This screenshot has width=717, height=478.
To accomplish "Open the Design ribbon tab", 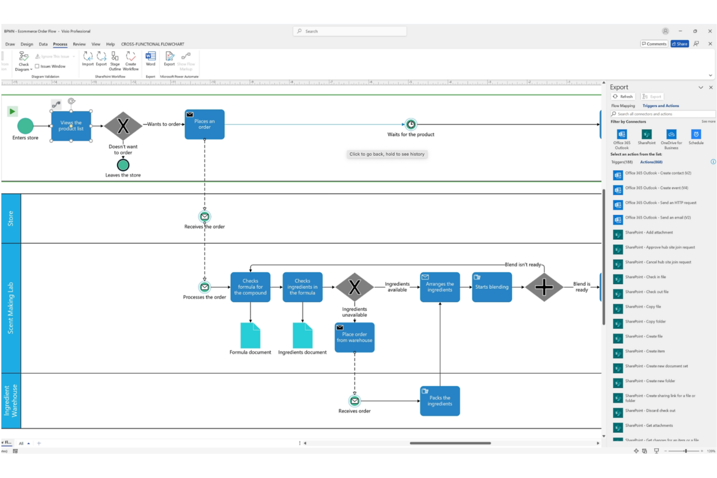I will [27, 44].
